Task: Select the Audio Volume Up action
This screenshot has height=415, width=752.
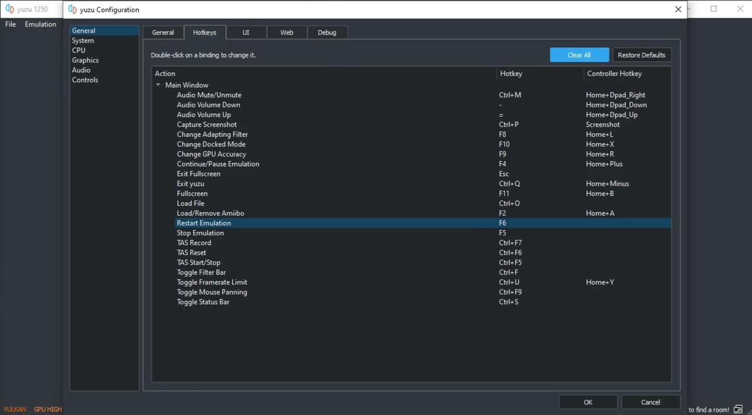Action: [x=204, y=115]
